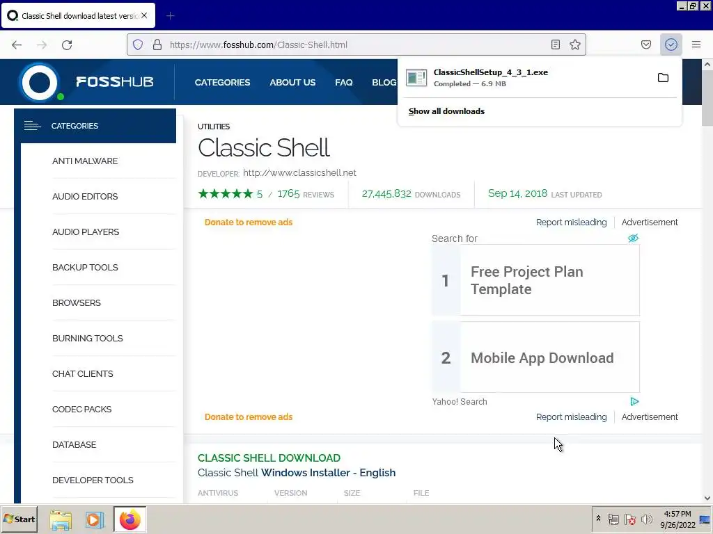Close the Classic Shell tab

point(144,15)
